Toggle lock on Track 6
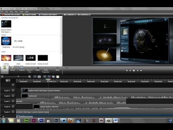Viewport: 173px width, 130px height. (13, 96)
